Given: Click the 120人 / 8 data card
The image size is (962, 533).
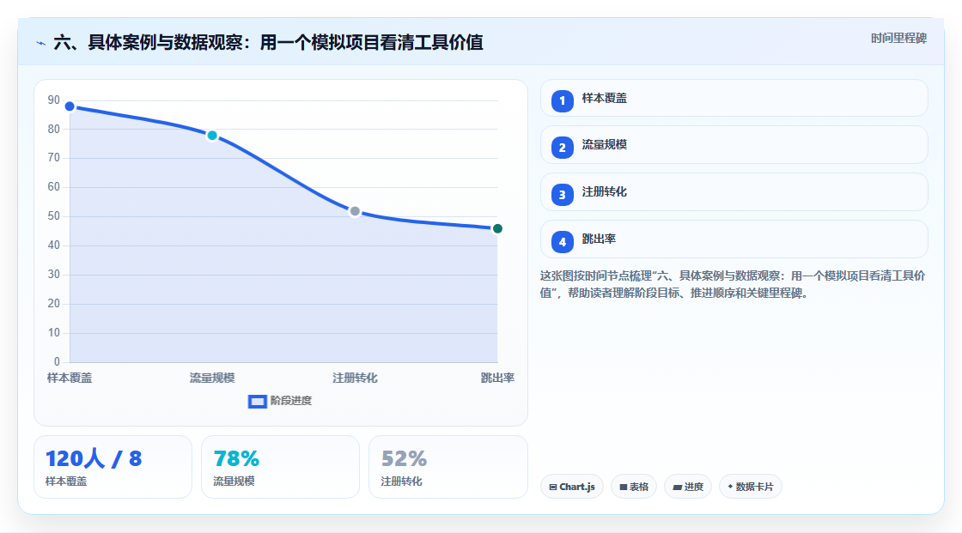Looking at the screenshot, I should click(113, 467).
